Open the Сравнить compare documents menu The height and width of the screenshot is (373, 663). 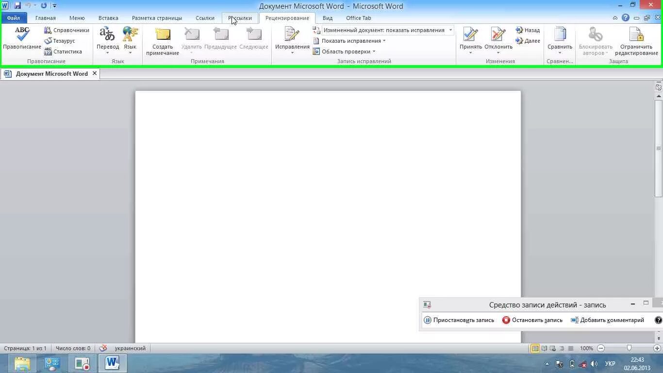[560, 40]
